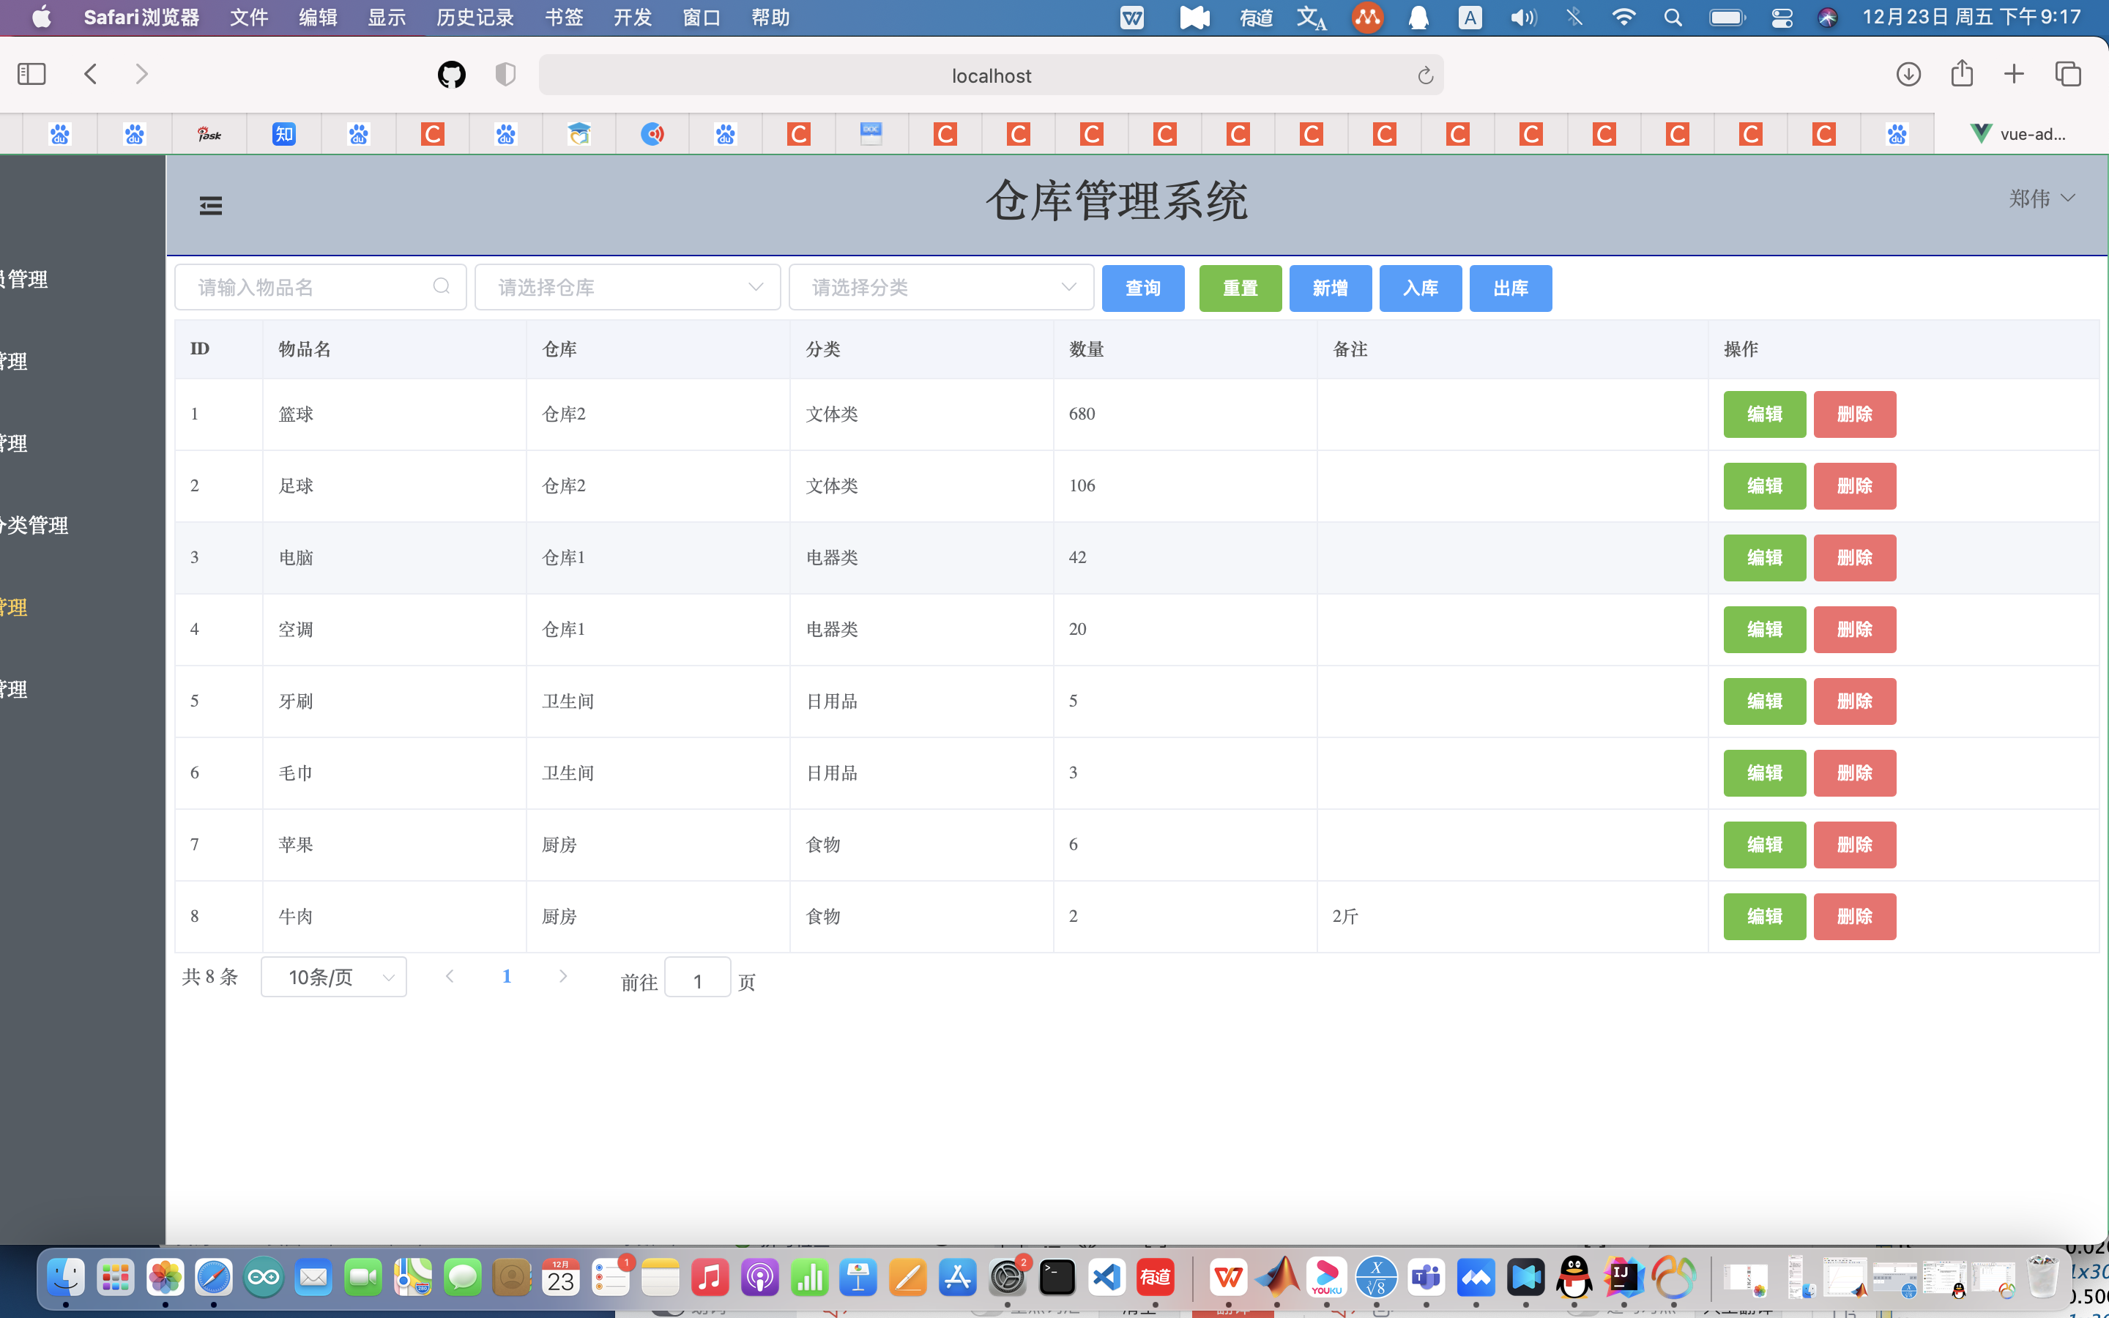Open IntelliJ IDEA in Dock

click(1624, 1278)
